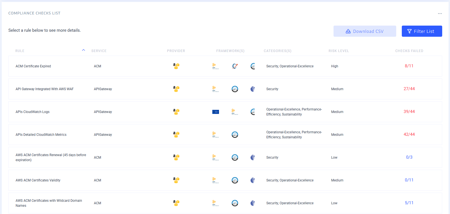Click the Download CSV button

tap(365, 31)
